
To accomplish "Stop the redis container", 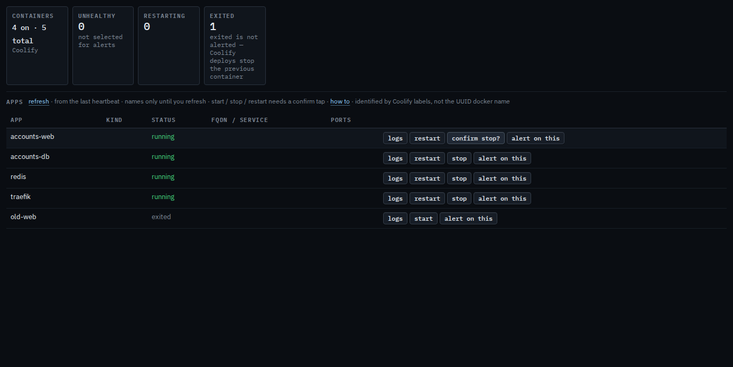I will (459, 178).
